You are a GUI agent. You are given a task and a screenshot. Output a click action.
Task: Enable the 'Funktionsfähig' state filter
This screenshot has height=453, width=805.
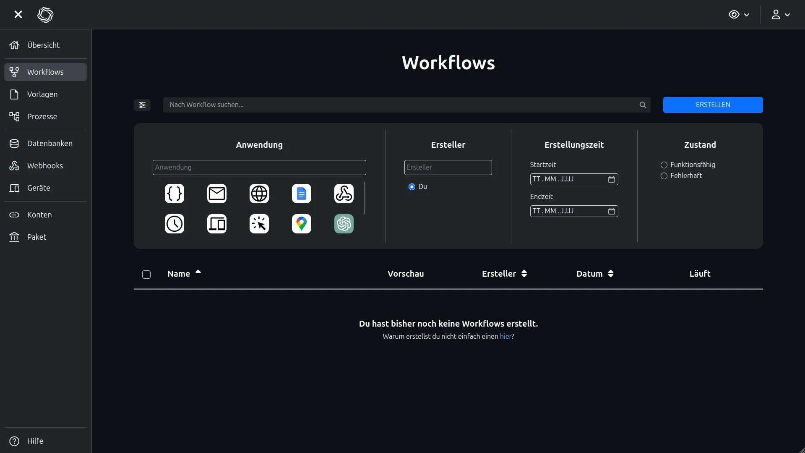[664, 165]
